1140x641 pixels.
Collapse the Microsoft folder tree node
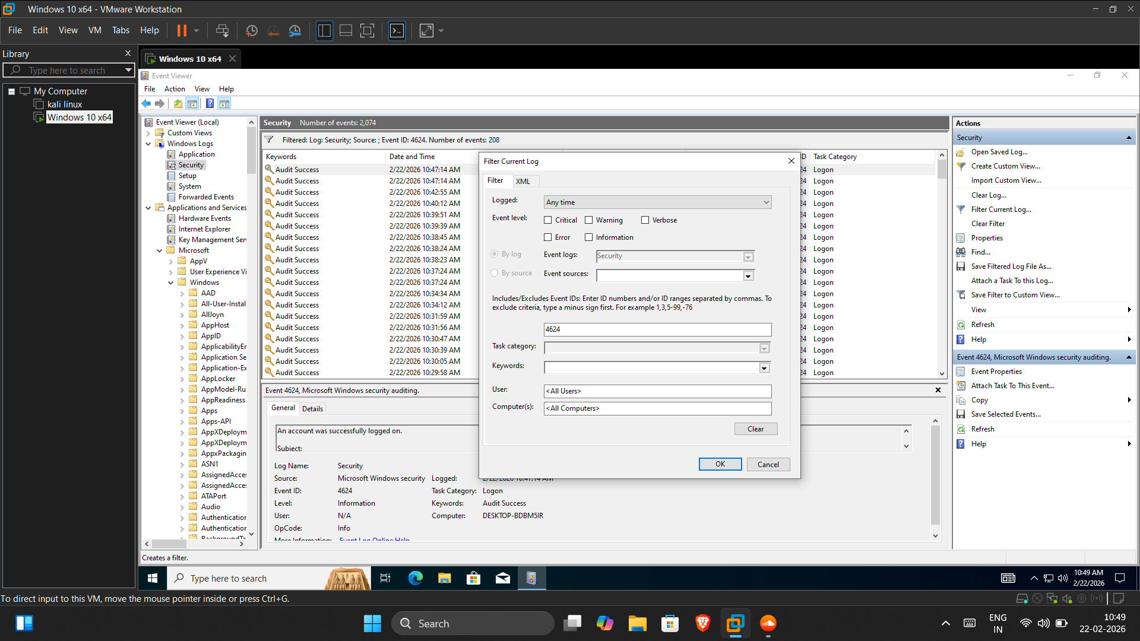click(159, 250)
